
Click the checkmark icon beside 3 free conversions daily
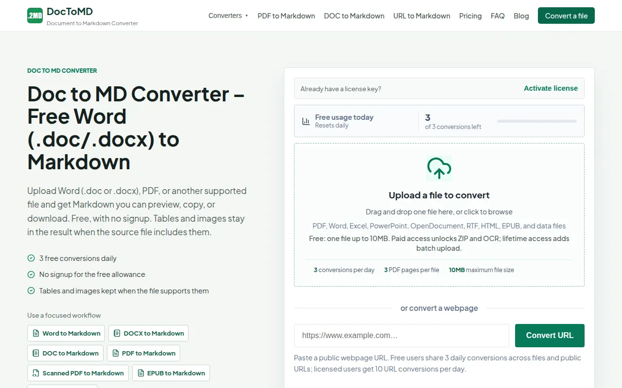pos(31,258)
